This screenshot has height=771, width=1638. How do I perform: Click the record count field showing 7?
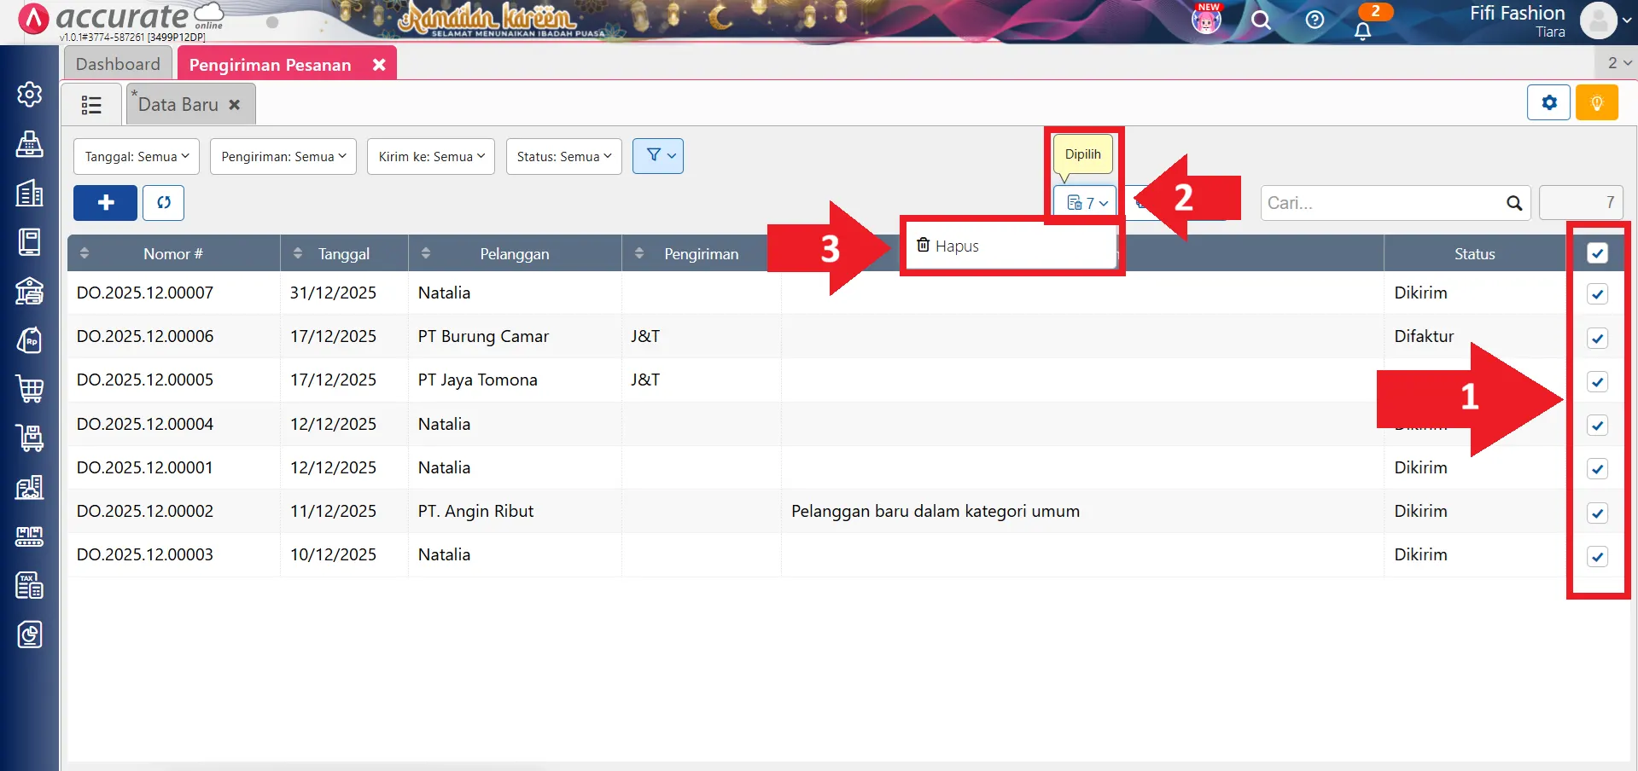(x=1582, y=203)
